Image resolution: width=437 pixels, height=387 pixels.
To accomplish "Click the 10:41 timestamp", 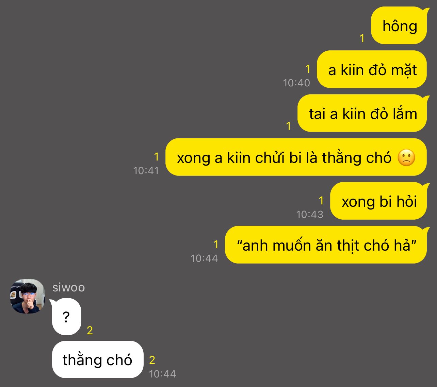I will click(146, 170).
